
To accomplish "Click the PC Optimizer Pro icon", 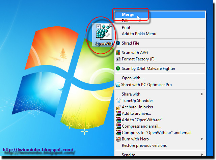I will (x=118, y=85).
